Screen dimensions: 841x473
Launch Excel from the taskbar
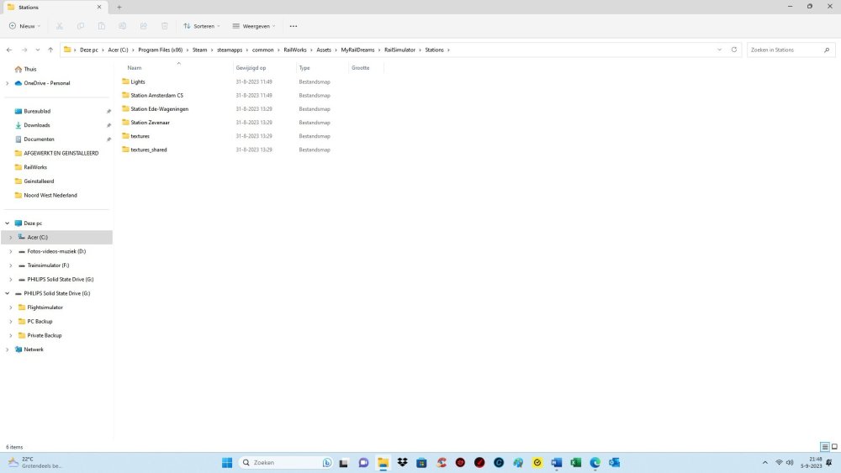(x=576, y=463)
